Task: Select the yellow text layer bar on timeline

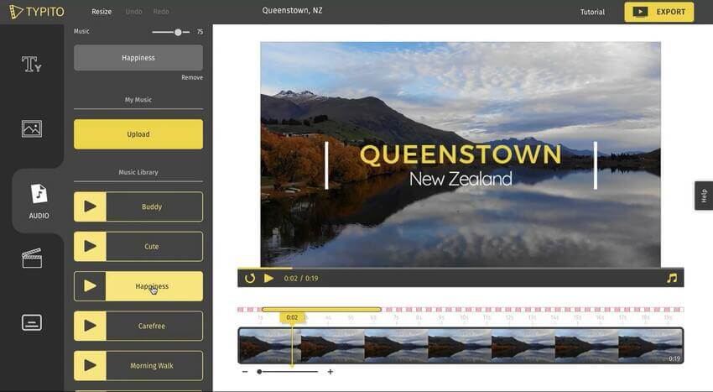Action: point(321,310)
